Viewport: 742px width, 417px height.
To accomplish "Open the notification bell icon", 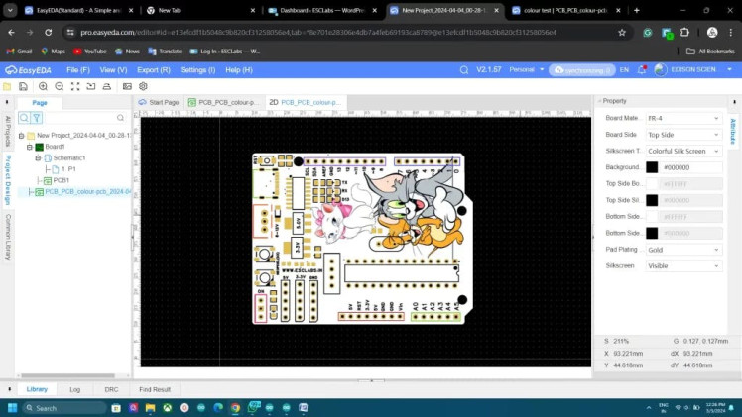I will (641, 70).
